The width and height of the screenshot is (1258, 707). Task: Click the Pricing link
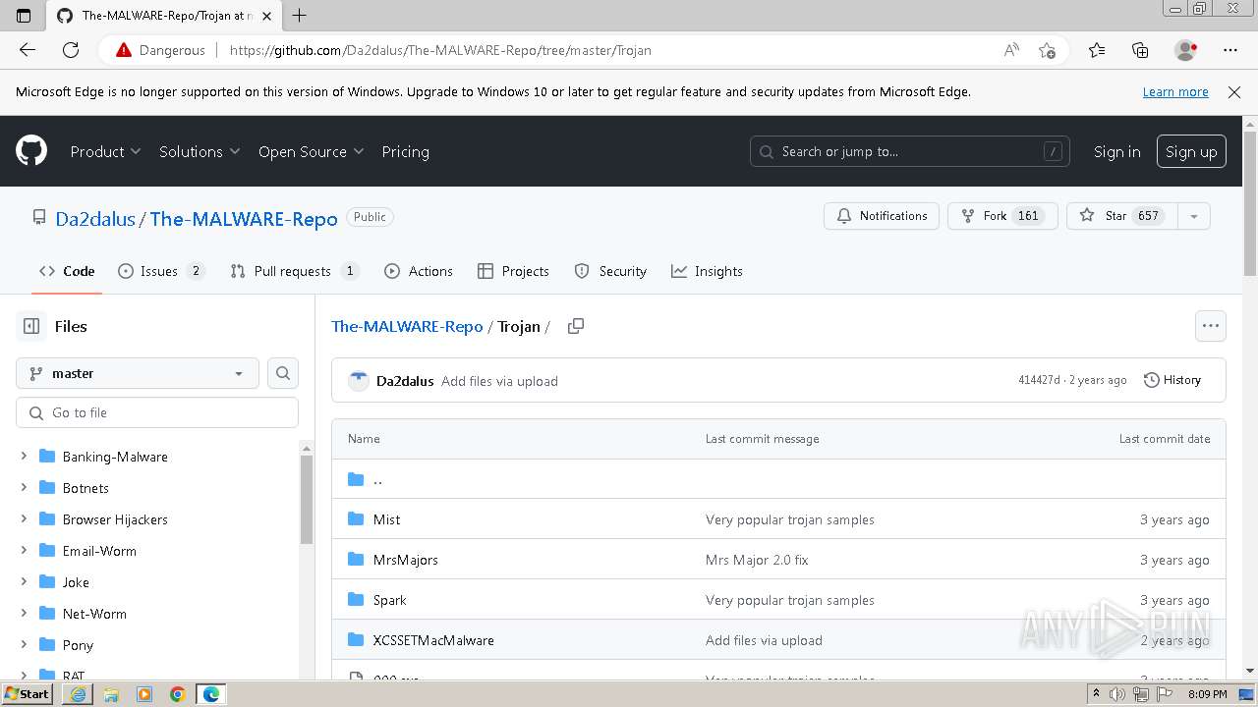point(405,151)
